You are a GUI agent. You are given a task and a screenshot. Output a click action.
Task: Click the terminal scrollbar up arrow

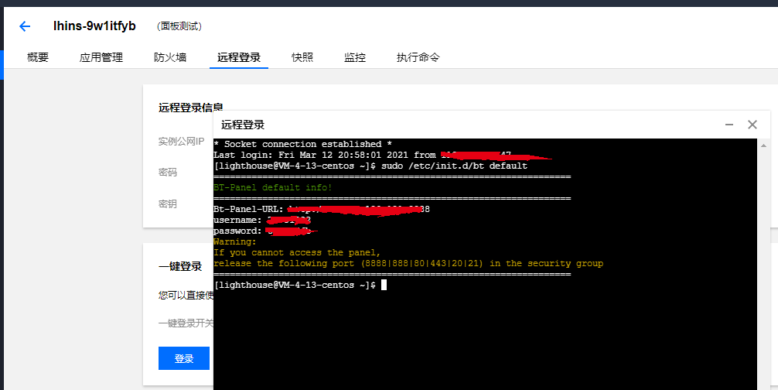click(762, 145)
